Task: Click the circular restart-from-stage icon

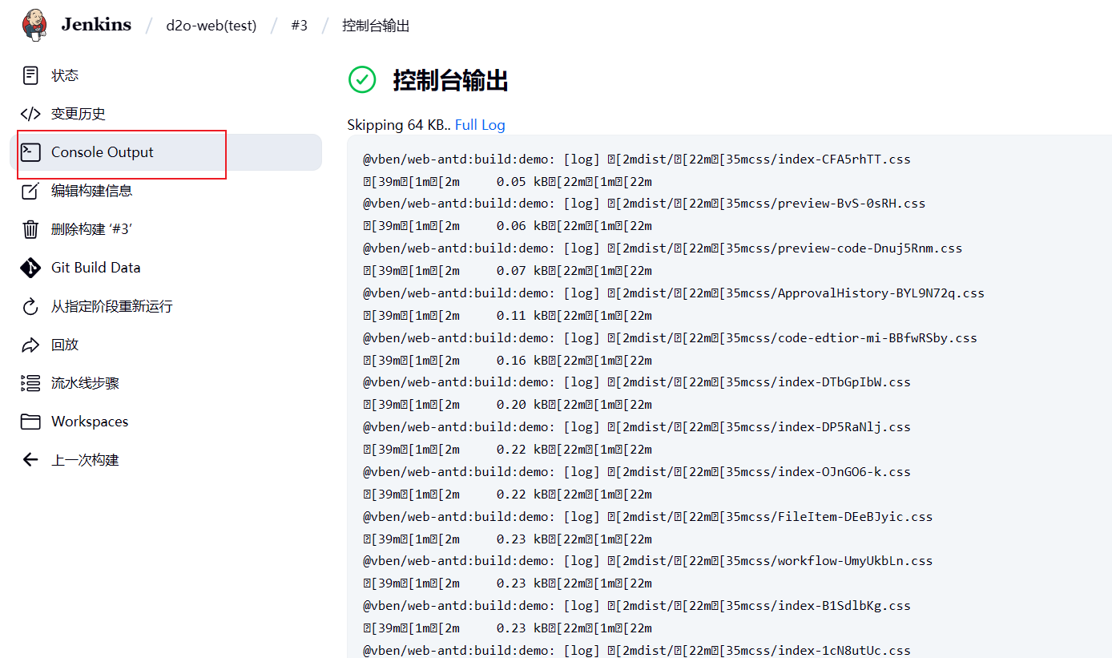Action: (30, 306)
